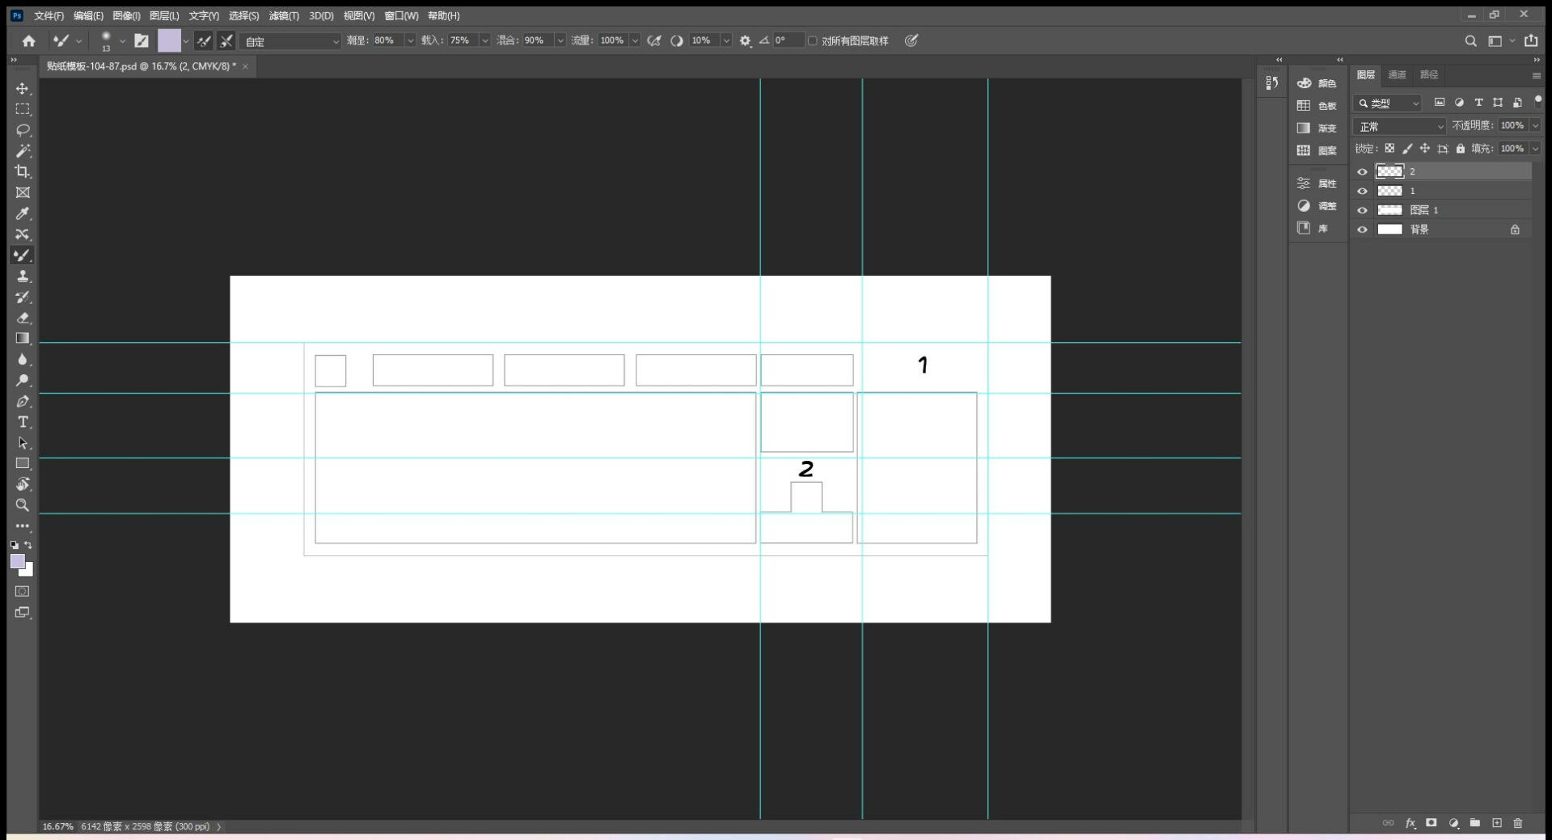Open the 色板 panel button
Screen dimensions: 1552x840
(x=1317, y=106)
